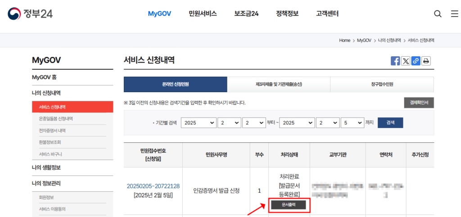Viewport: 461px width, 217px height.
Task: Click 인감증명서 발급 신청 cell text
Action: point(217,191)
